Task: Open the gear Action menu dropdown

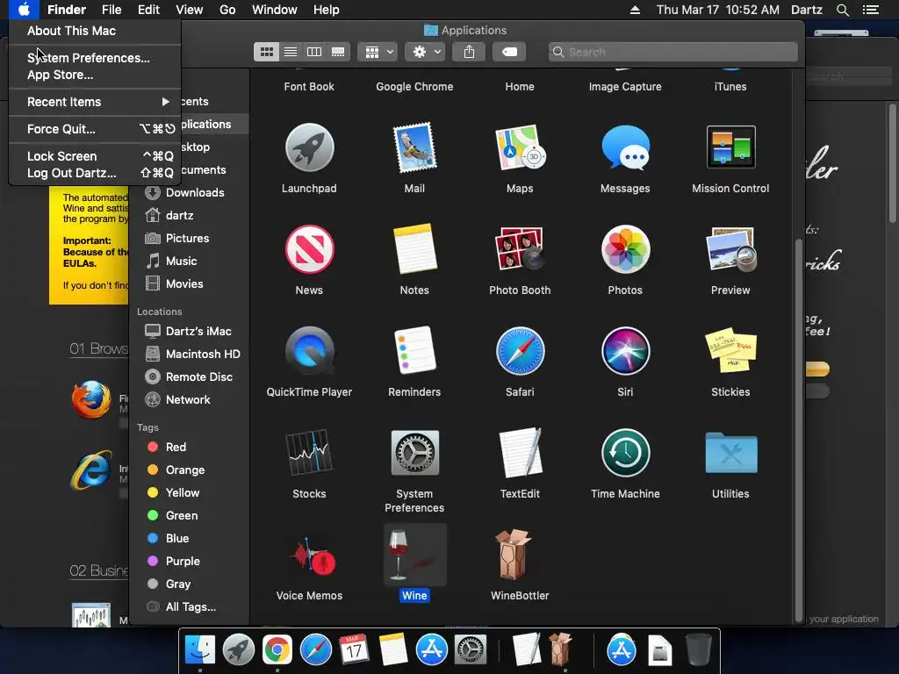Action: [x=425, y=52]
